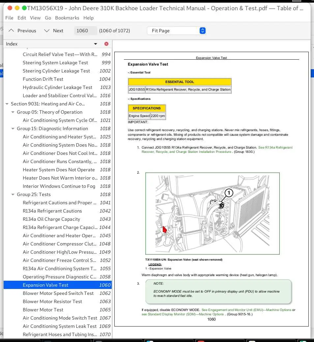
Task: Open the Index sidebar selector dropdown
Action: [x=96, y=44]
